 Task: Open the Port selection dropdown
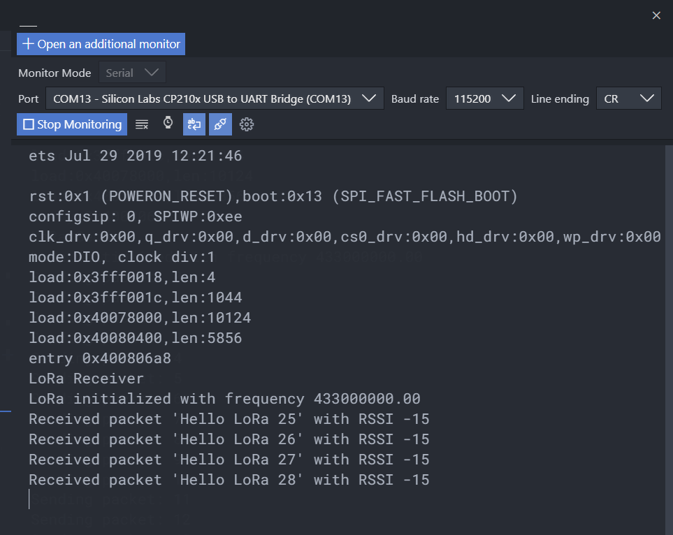215,98
